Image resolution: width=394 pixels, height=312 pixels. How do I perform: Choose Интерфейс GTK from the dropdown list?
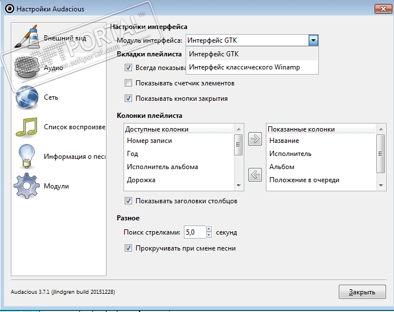252,54
